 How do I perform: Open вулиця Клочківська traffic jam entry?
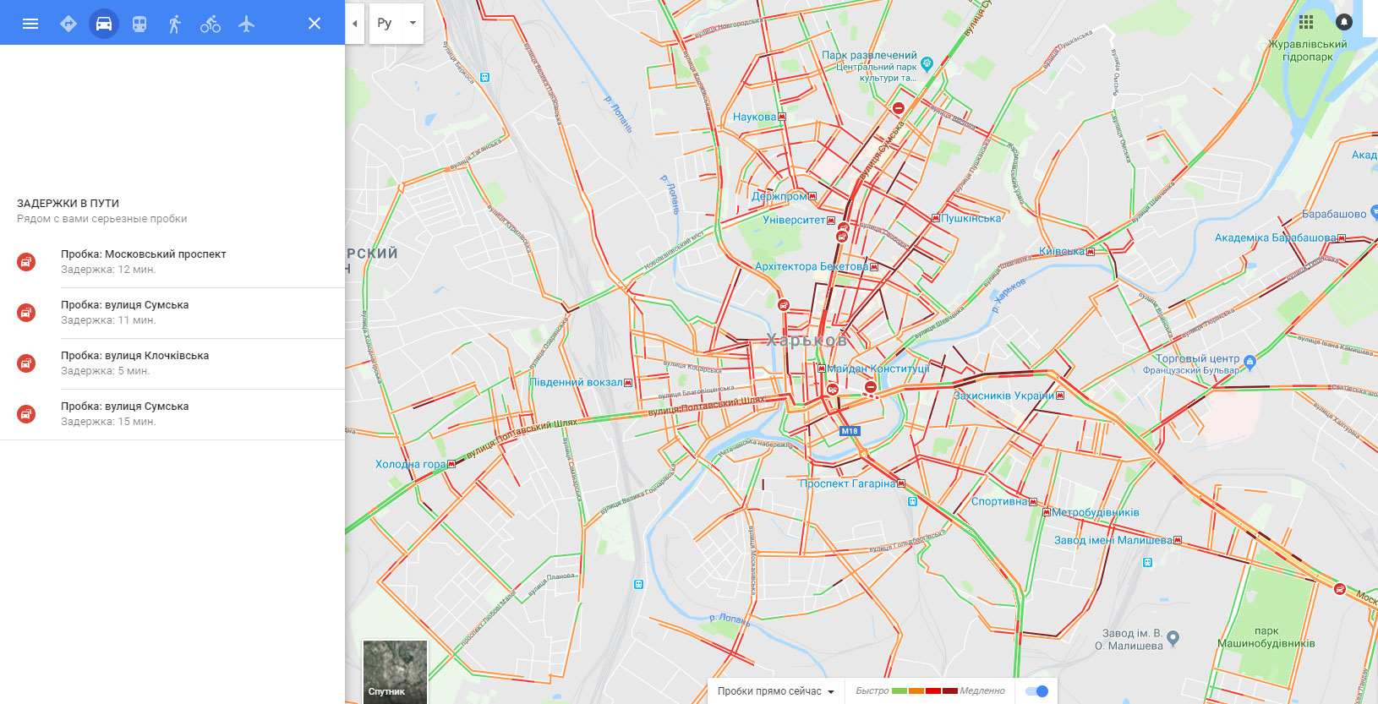pyautogui.click(x=172, y=363)
